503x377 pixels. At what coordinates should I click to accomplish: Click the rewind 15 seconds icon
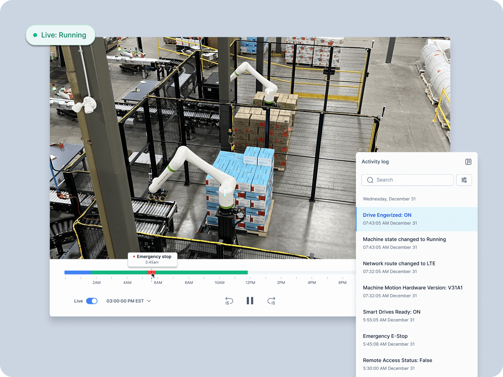pyautogui.click(x=229, y=301)
